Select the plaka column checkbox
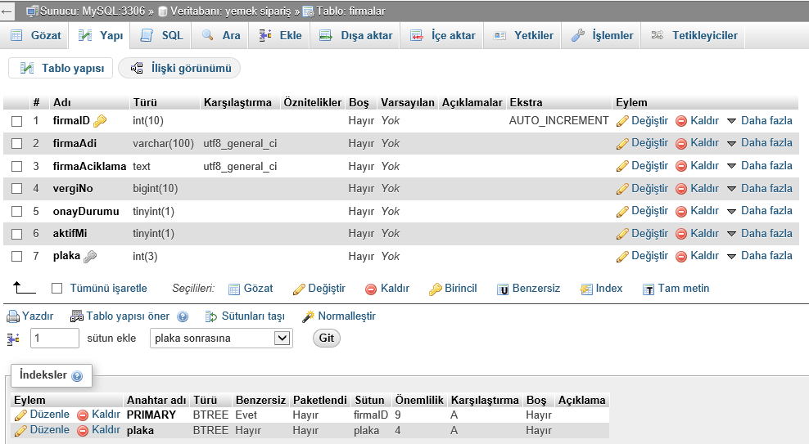Image resolution: width=809 pixels, height=444 pixels. coord(17,257)
